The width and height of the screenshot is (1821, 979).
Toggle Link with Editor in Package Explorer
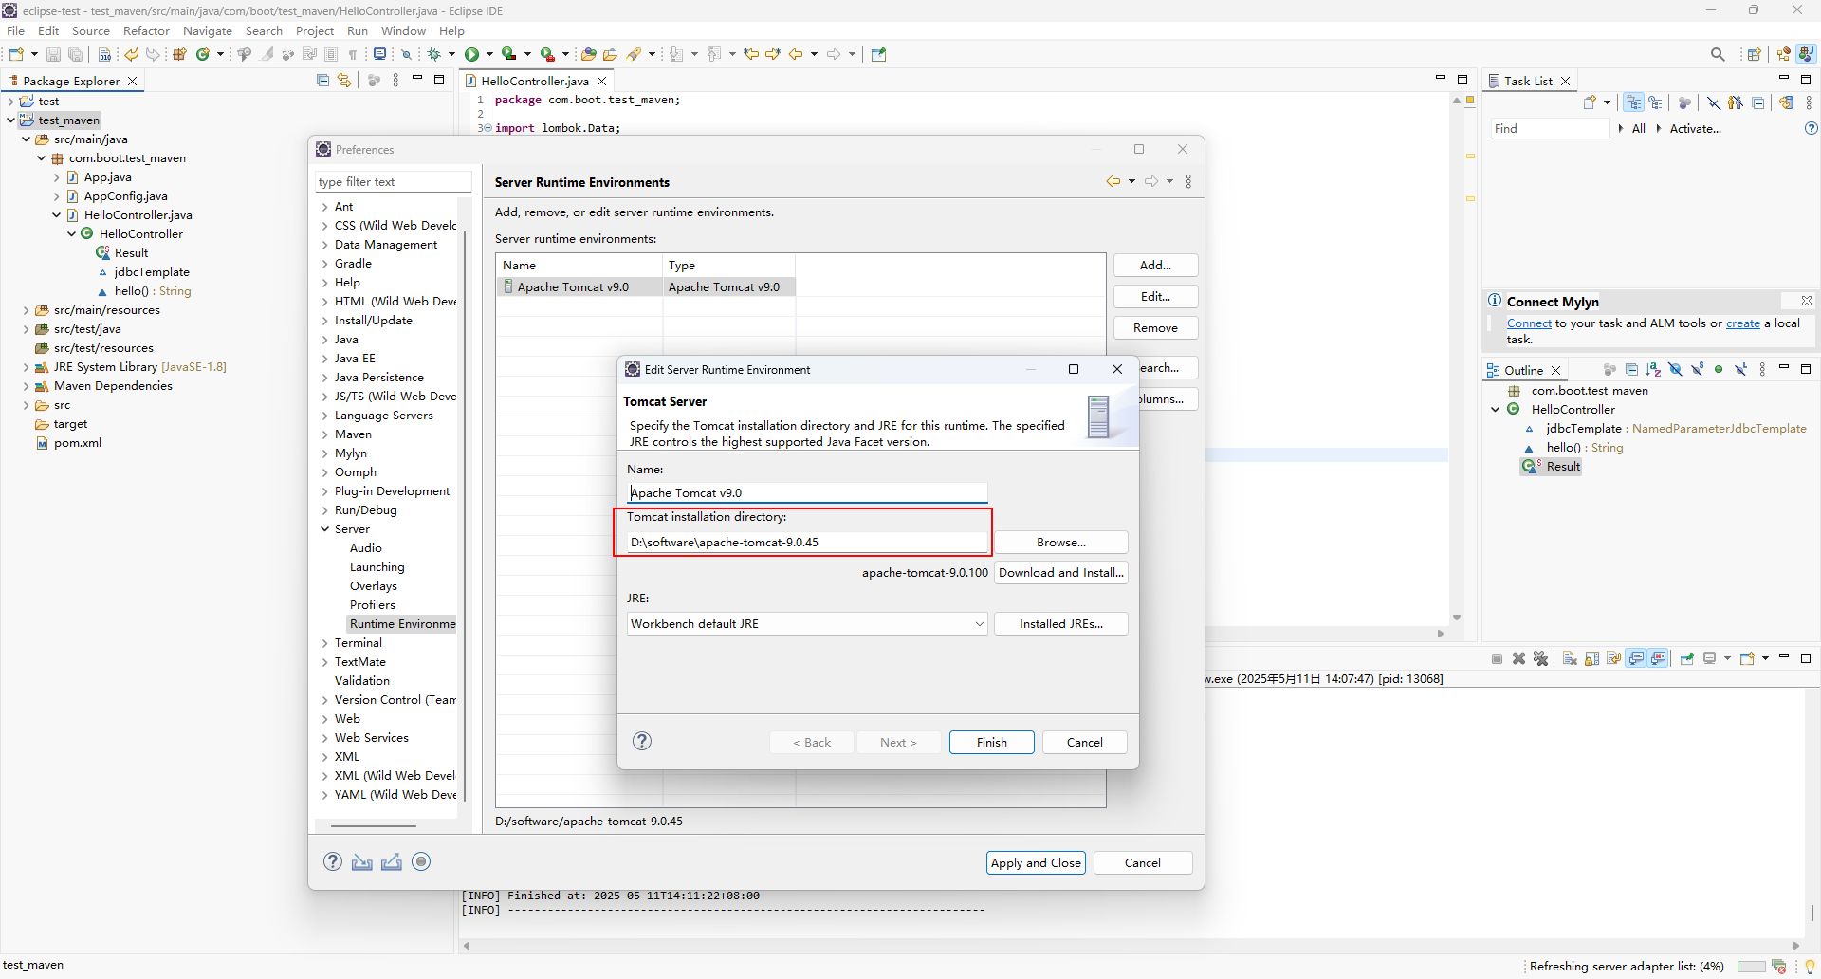coord(344,81)
